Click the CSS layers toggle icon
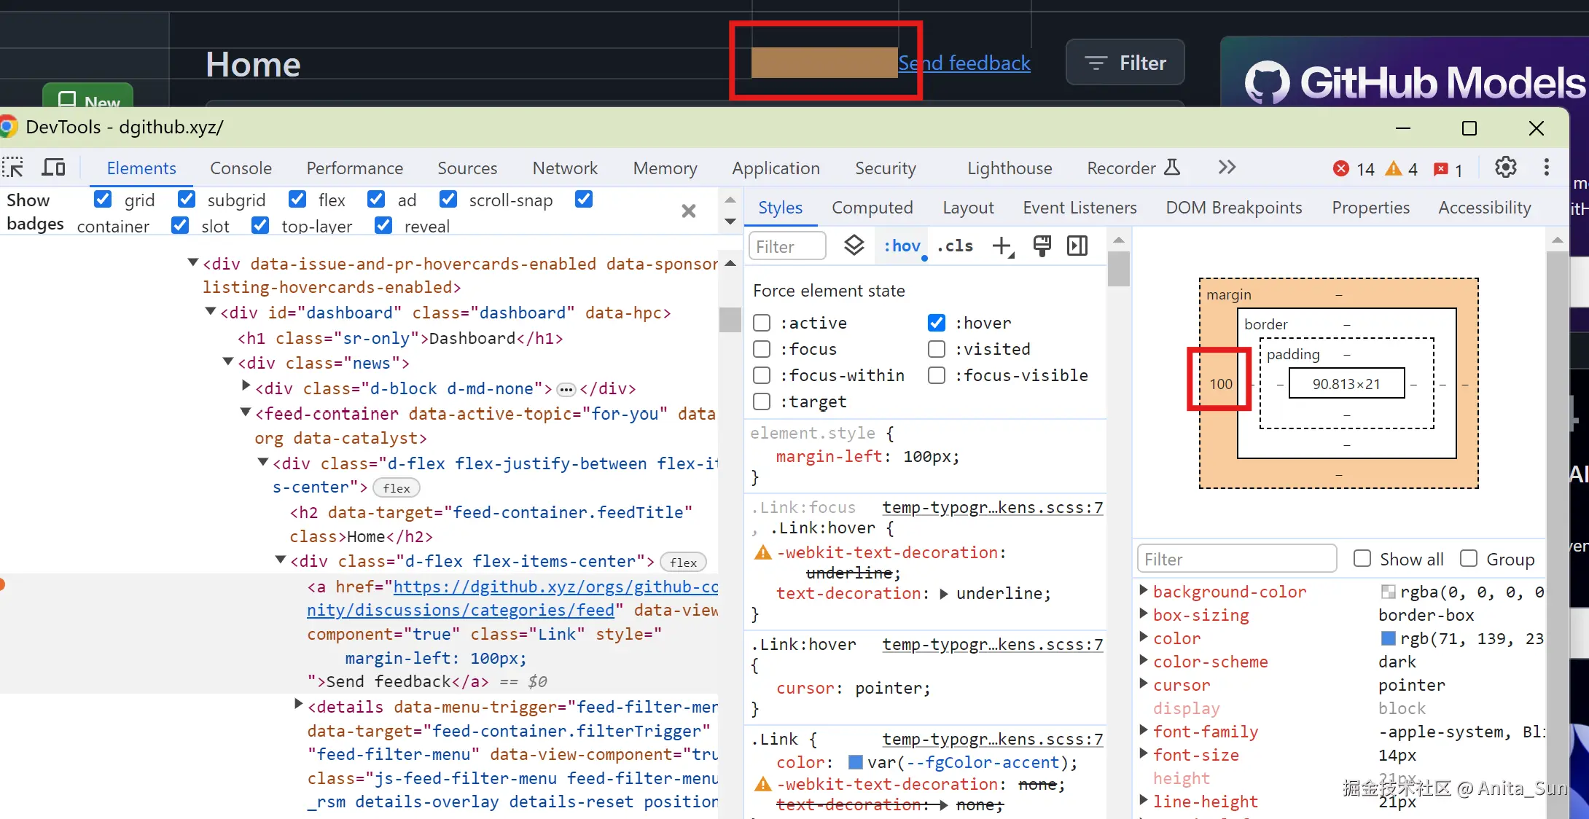The height and width of the screenshot is (819, 1589). (x=854, y=246)
